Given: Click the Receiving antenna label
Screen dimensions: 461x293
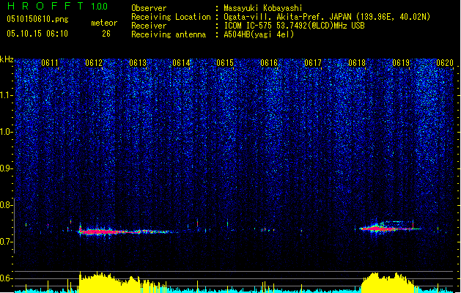Looking at the screenshot, I should point(169,34).
